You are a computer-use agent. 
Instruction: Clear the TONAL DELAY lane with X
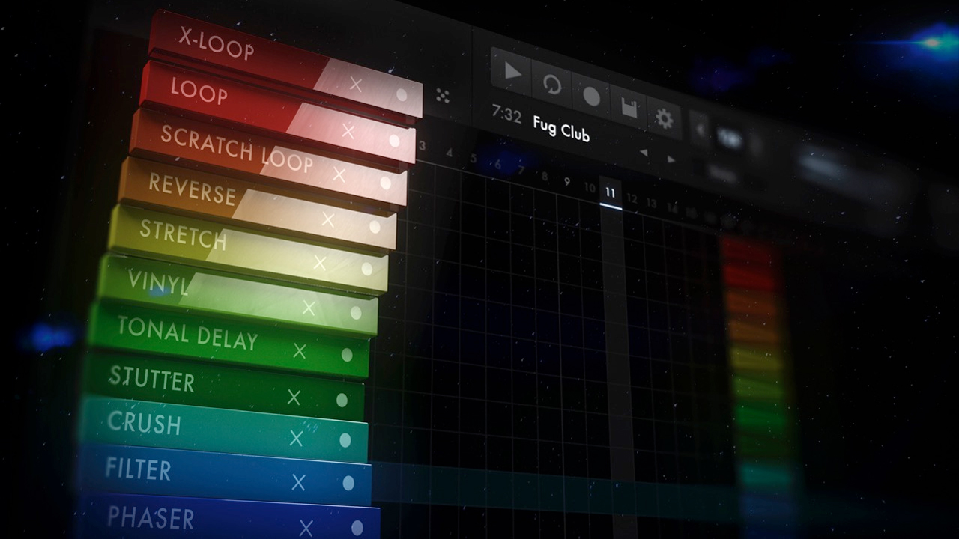300,350
